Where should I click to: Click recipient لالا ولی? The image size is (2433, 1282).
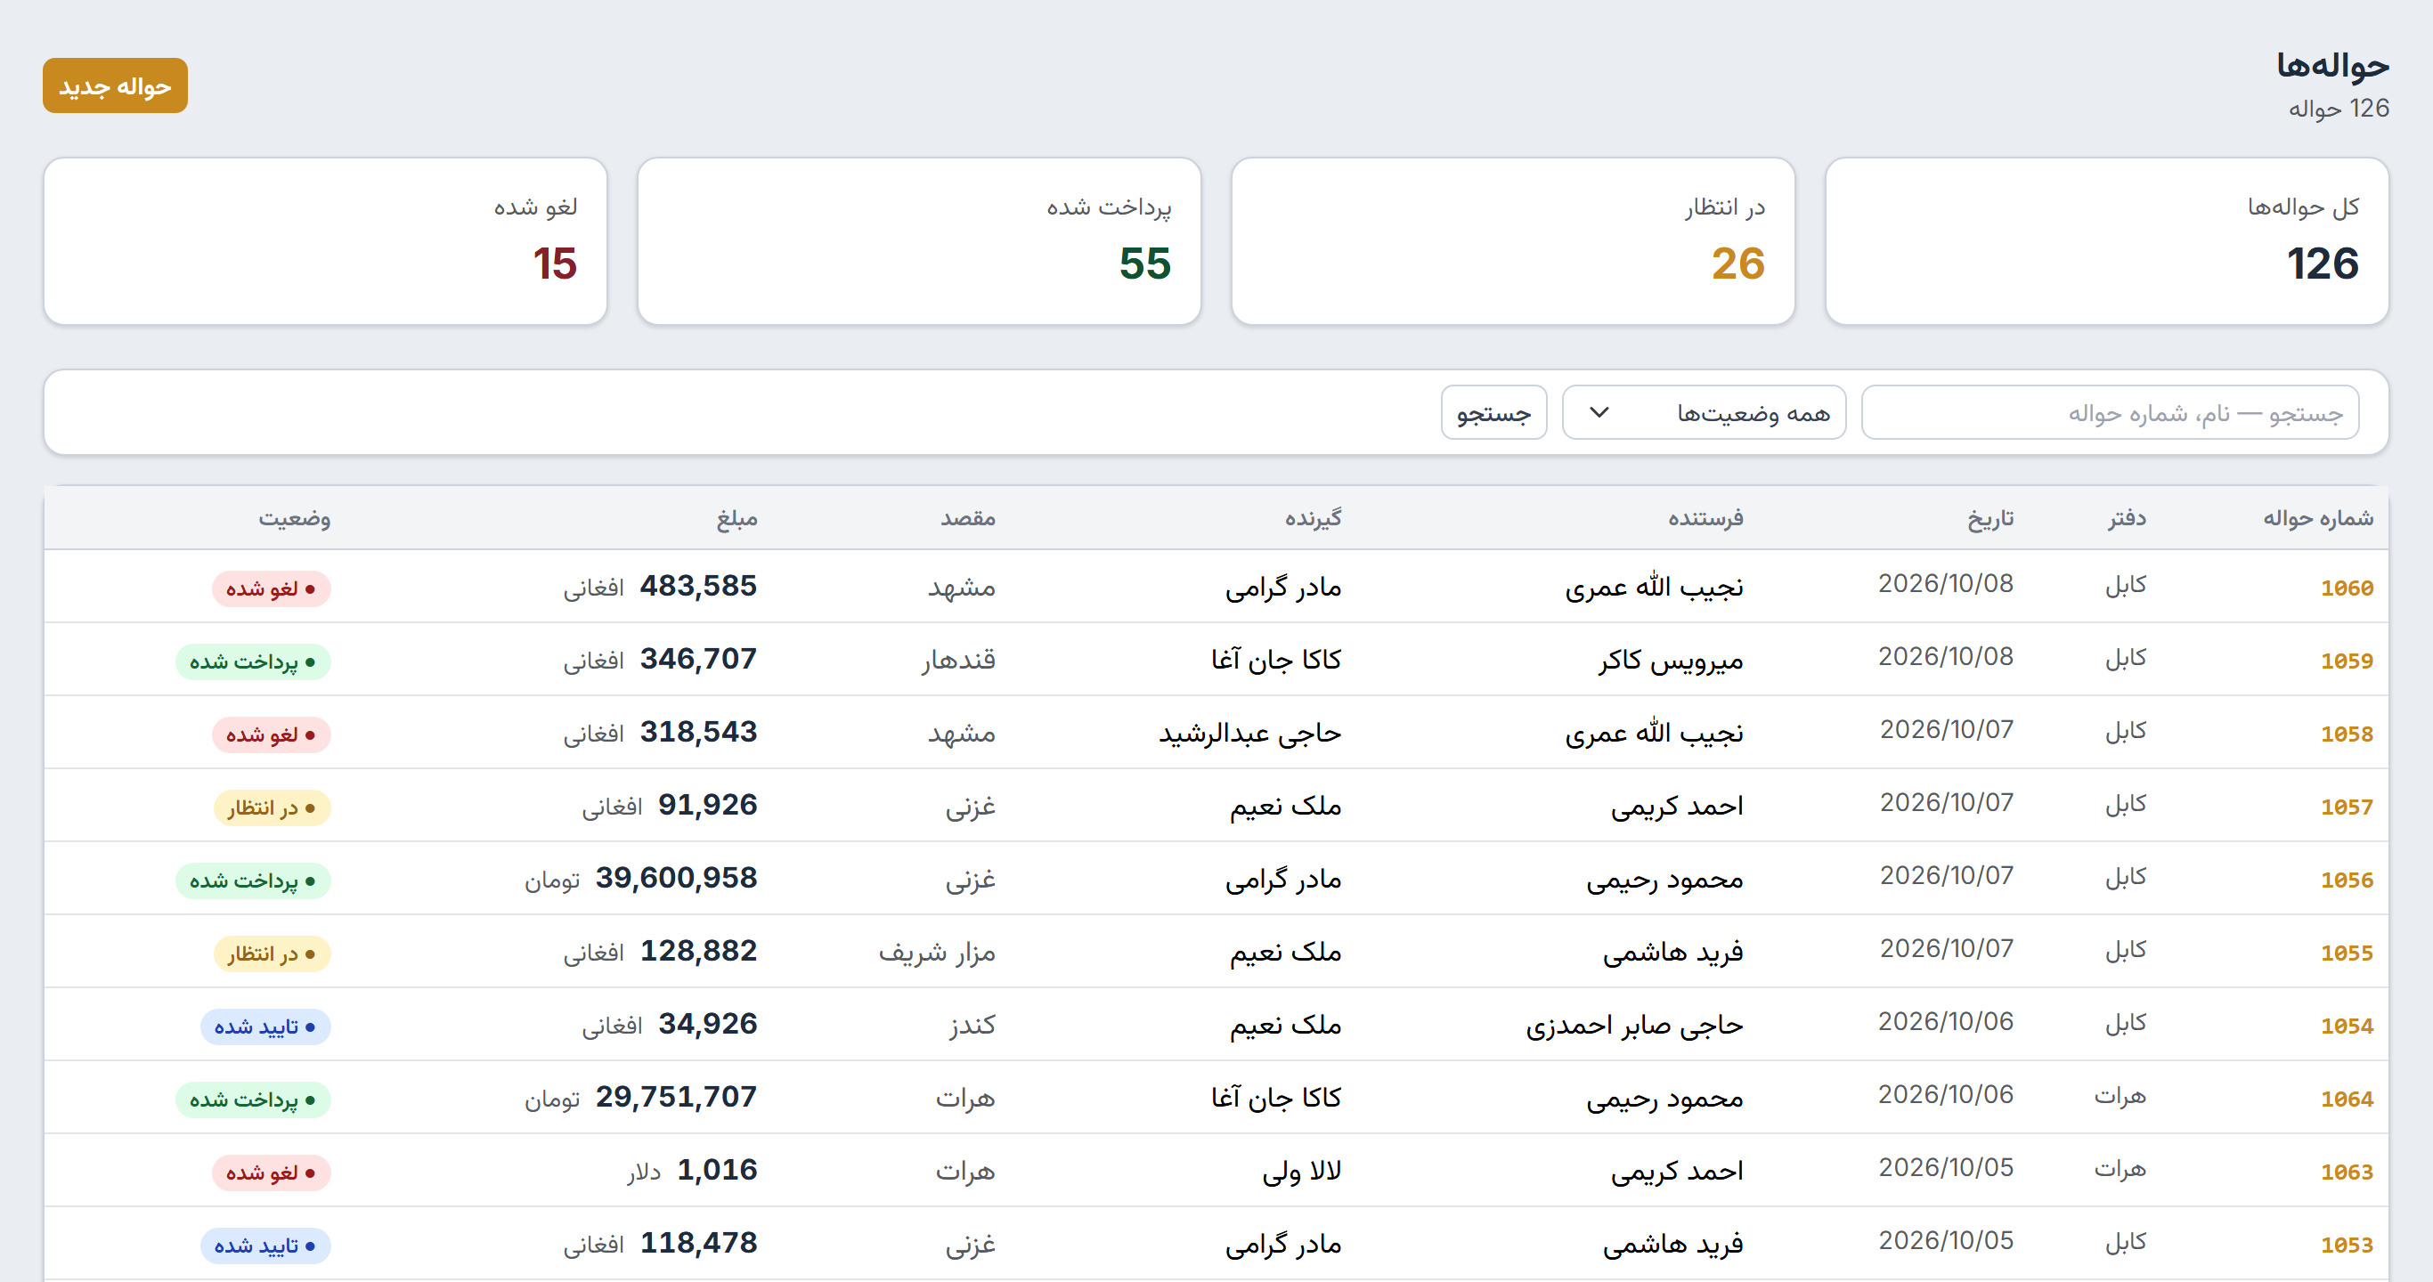click(1301, 1171)
